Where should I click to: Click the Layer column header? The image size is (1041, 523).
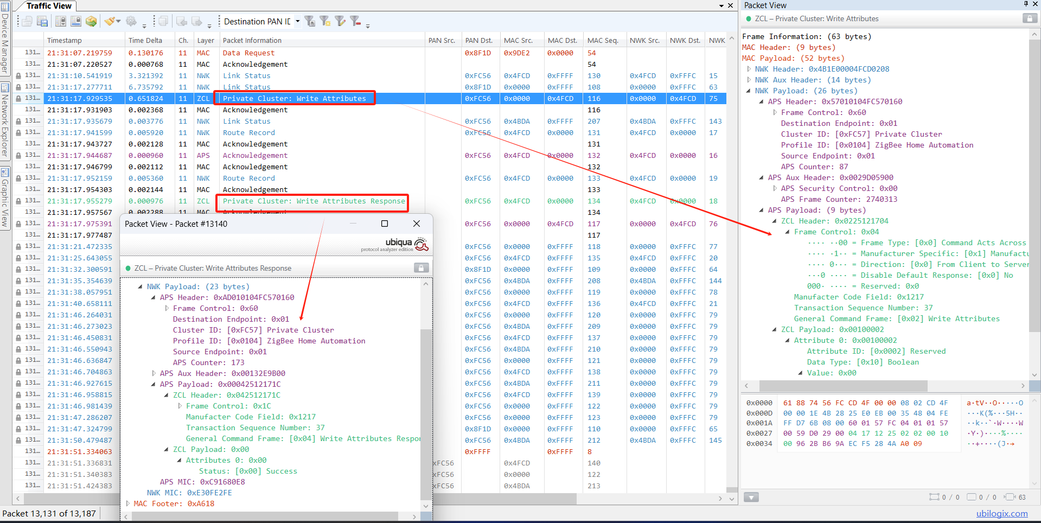pyautogui.click(x=206, y=40)
